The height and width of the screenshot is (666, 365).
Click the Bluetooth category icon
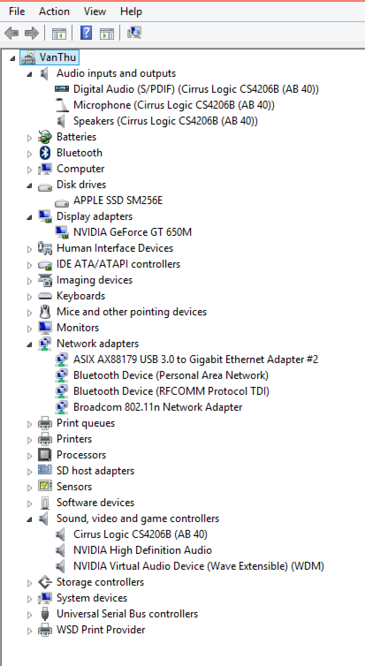pos(45,153)
